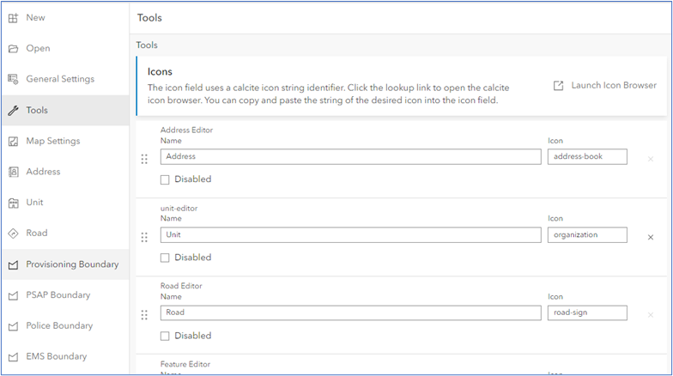The image size is (673, 376).
Task: Grab the drag handle of Address Editor row
Action: [144, 160]
